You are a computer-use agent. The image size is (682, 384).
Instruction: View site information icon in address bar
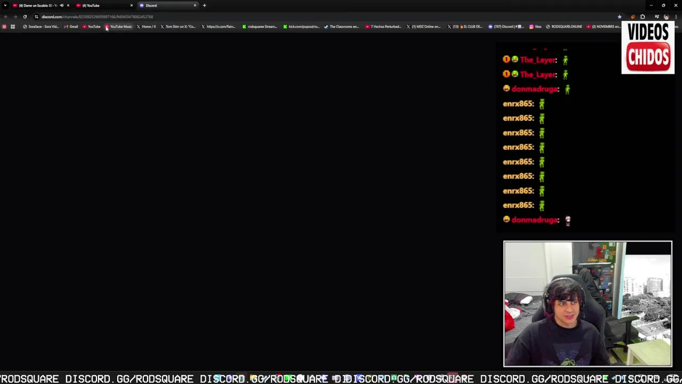coord(36,17)
